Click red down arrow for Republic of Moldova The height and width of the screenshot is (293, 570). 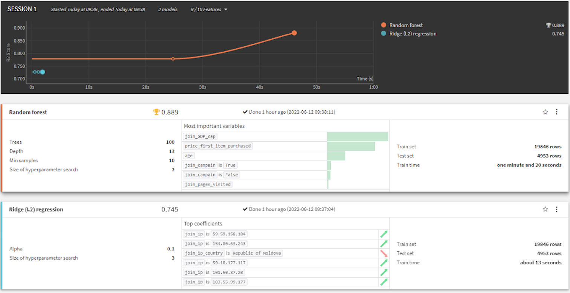(x=384, y=253)
